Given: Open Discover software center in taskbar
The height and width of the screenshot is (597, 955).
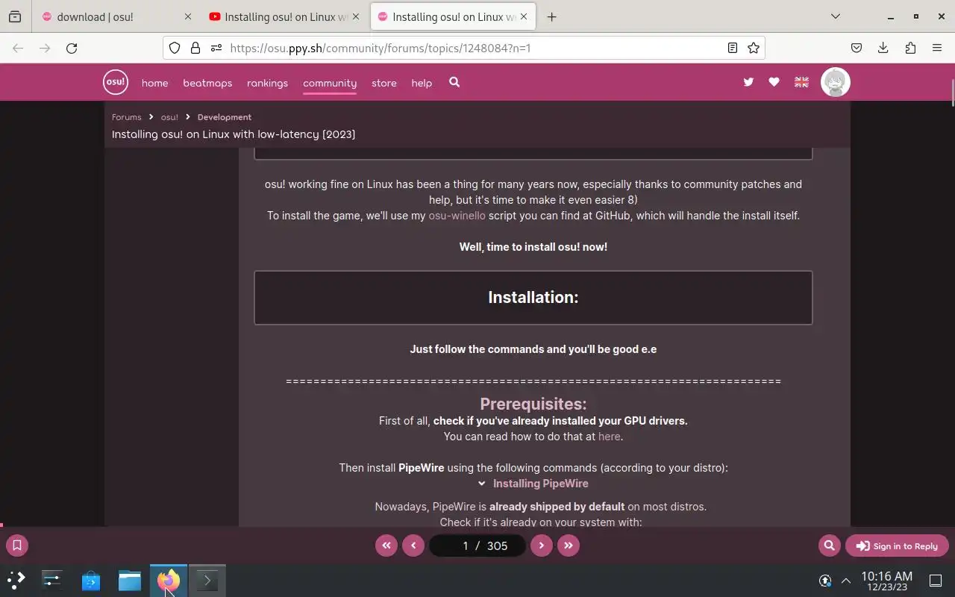Looking at the screenshot, I should pyautogui.click(x=90, y=580).
